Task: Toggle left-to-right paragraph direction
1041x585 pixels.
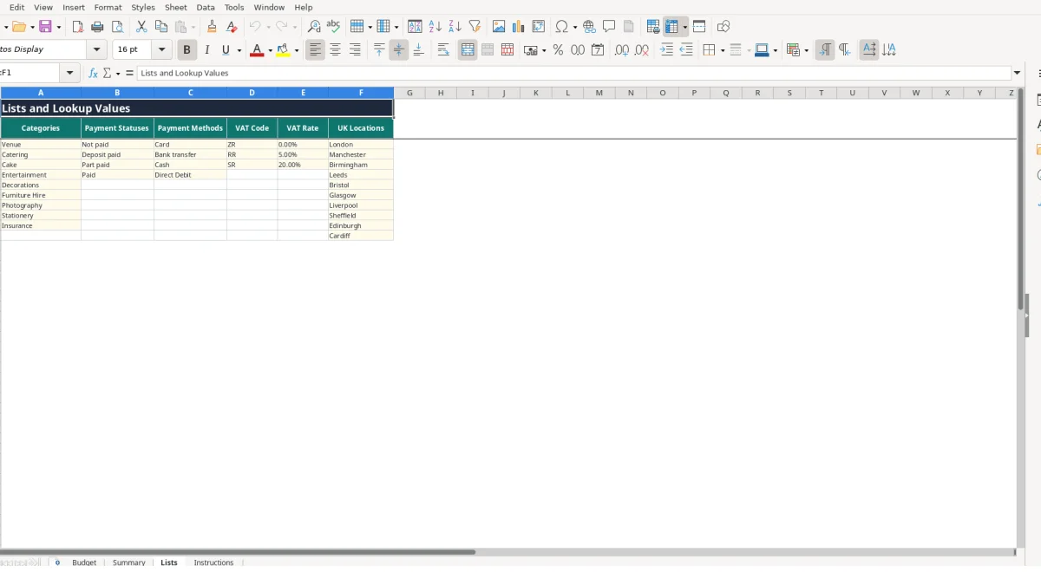Action: pyautogui.click(x=825, y=50)
